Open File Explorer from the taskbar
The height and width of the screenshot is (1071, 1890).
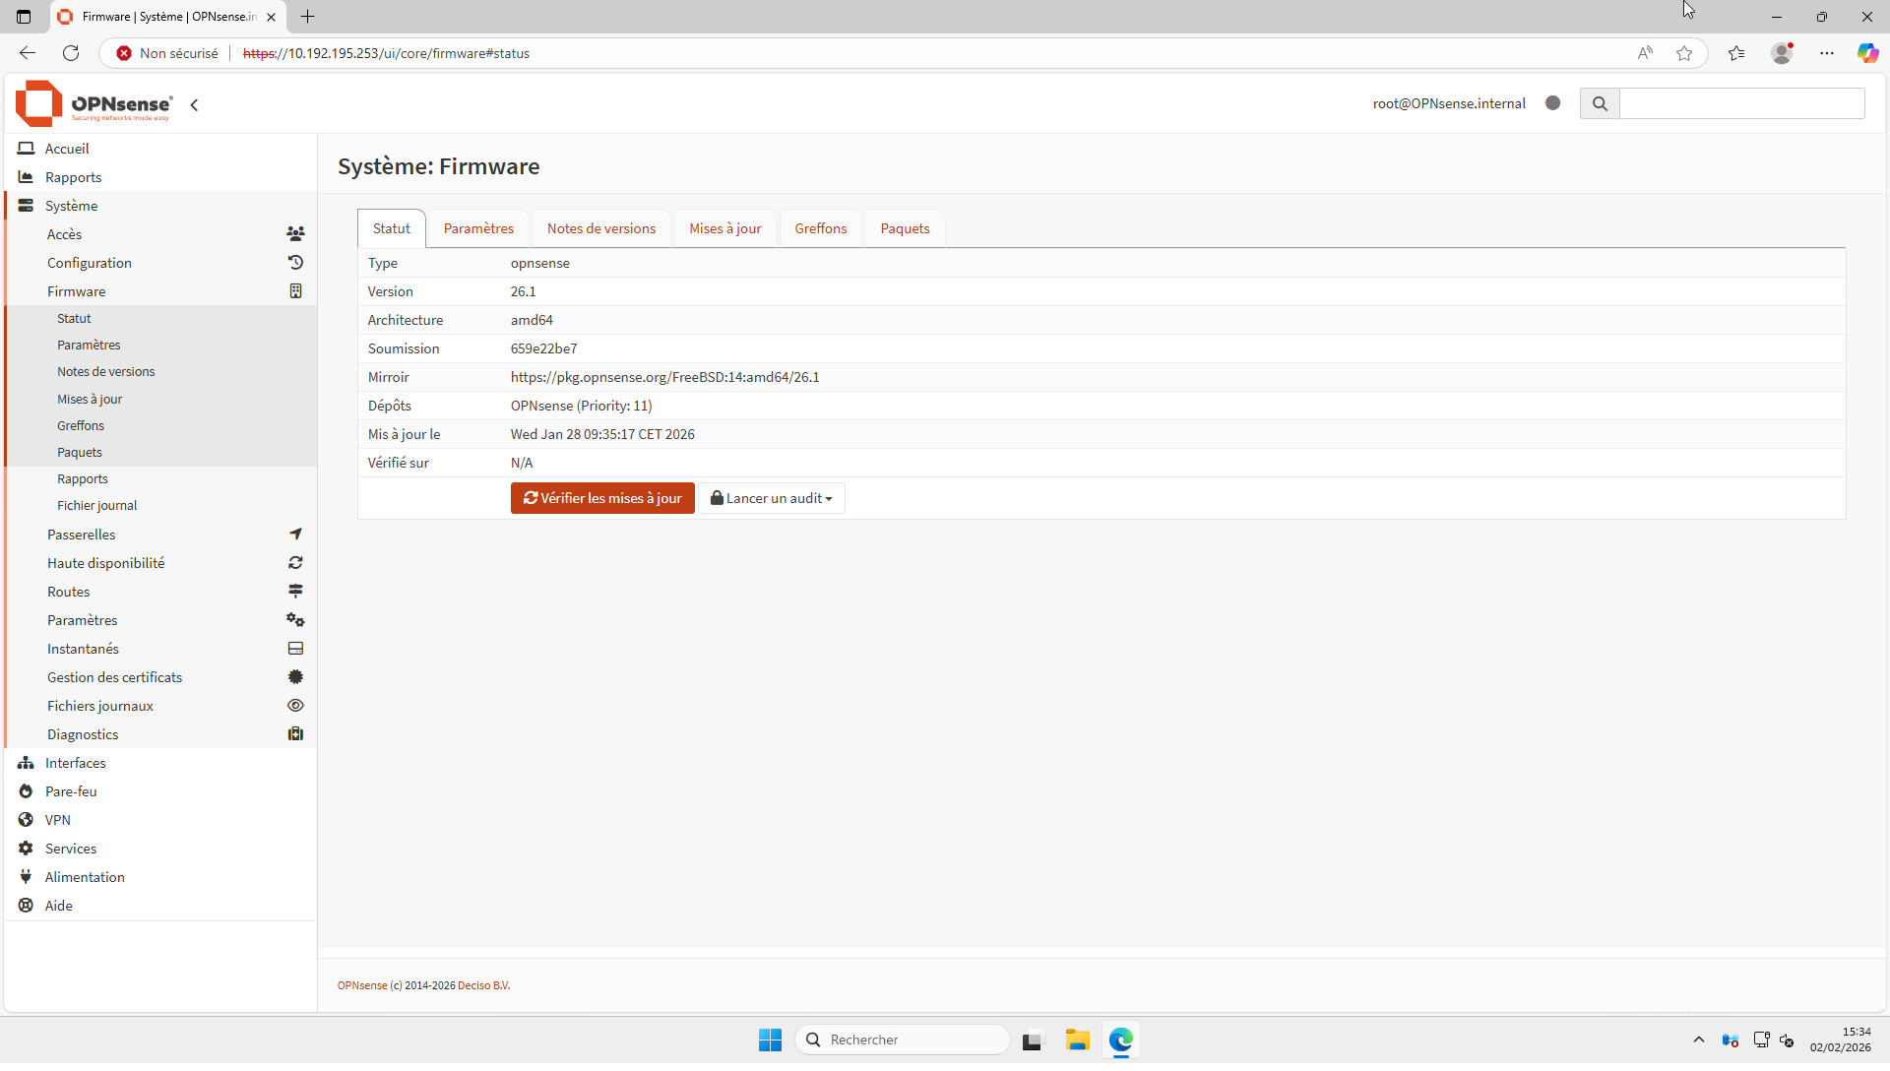tap(1077, 1039)
